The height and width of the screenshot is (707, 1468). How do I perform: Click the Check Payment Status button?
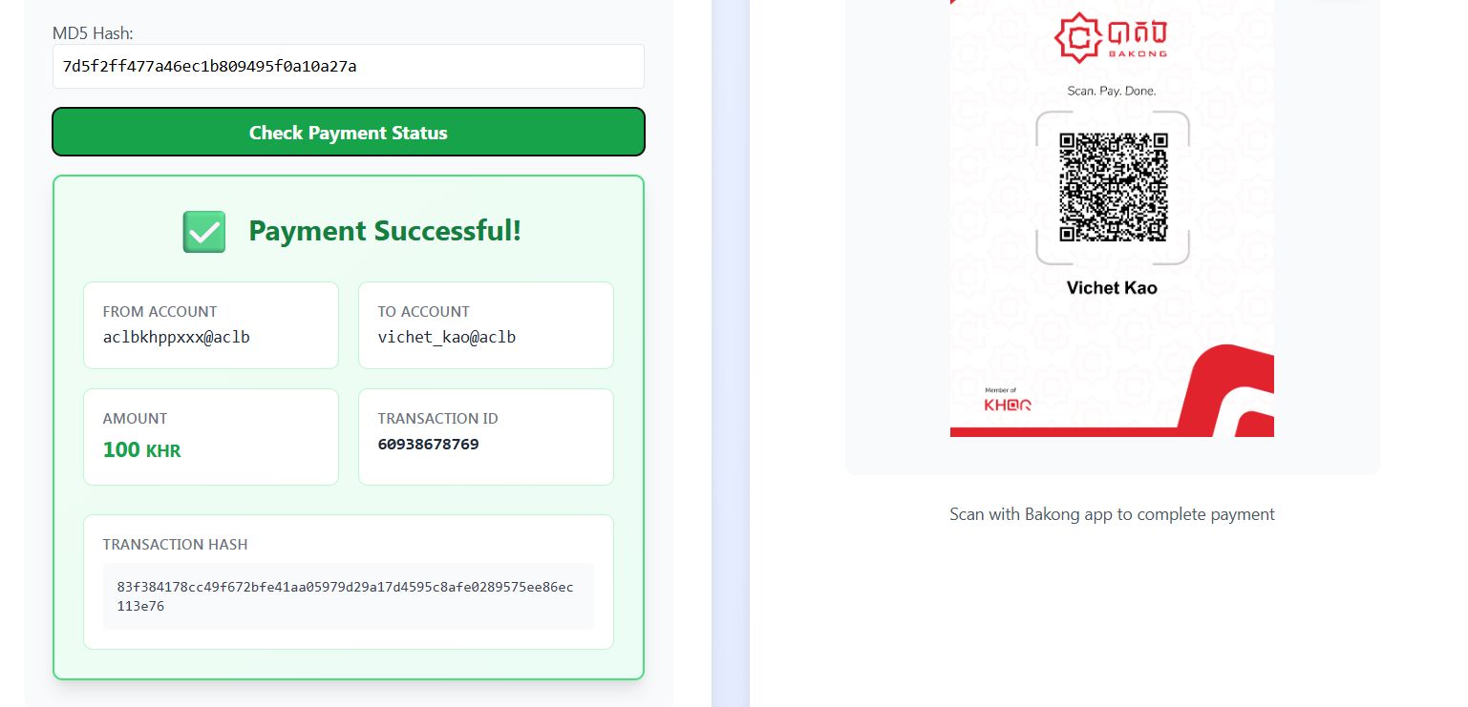pos(349,132)
